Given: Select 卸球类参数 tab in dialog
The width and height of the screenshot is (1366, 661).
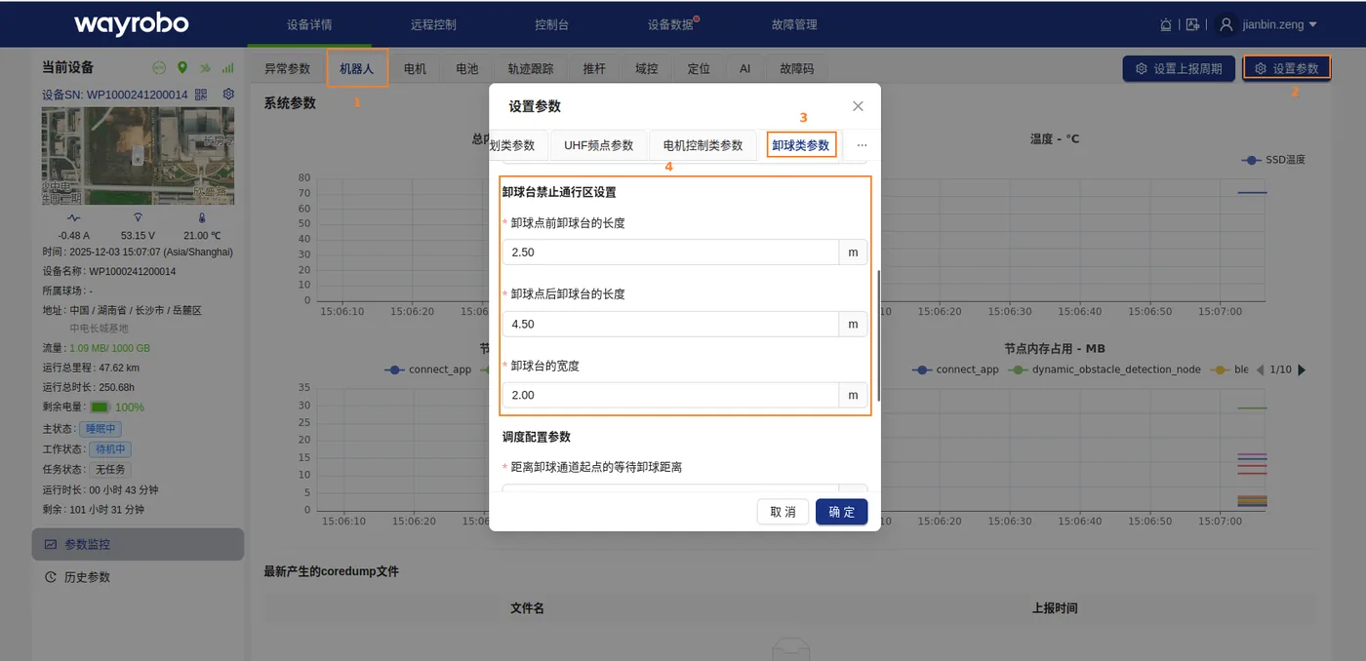Looking at the screenshot, I should point(801,145).
